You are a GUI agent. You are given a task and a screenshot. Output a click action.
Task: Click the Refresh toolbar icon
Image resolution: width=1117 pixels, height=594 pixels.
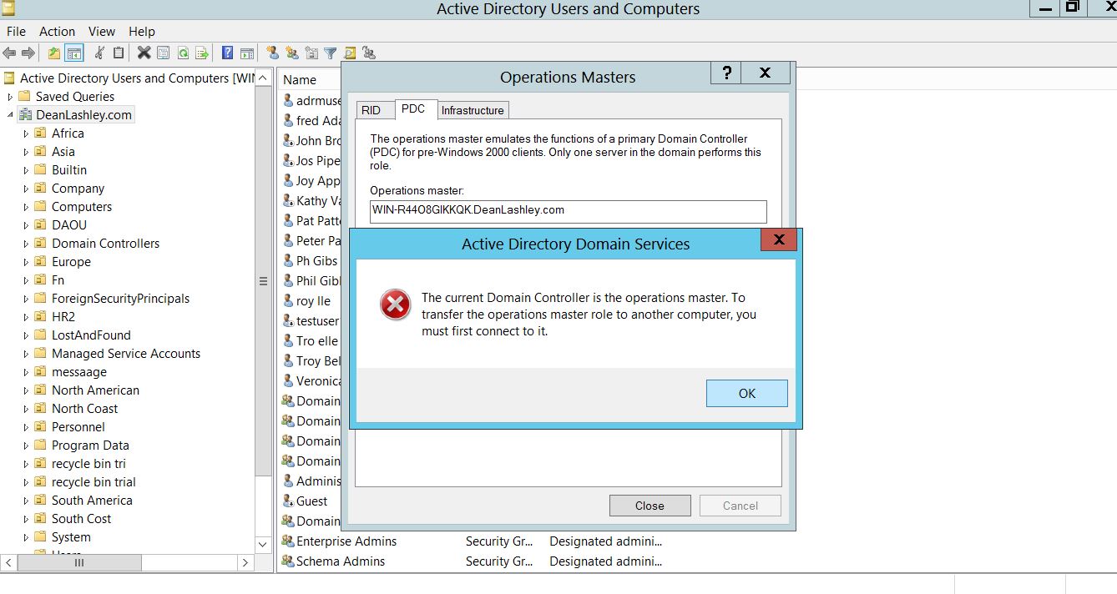pyautogui.click(x=182, y=53)
